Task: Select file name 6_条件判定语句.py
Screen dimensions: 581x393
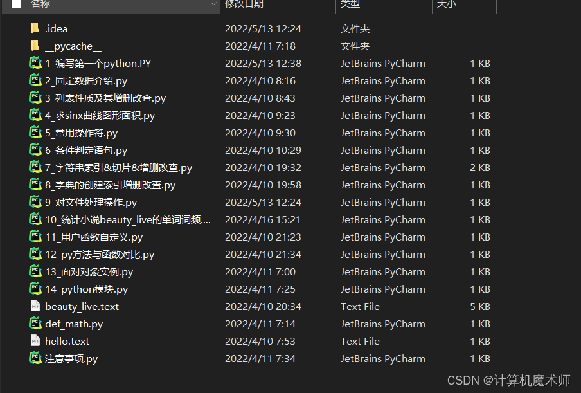Action: click(x=86, y=150)
